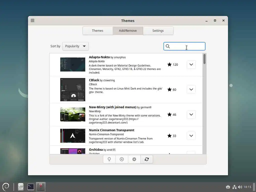The image size is (256, 192).
Task: Click the 'Sort by' label
Action: click(55, 46)
